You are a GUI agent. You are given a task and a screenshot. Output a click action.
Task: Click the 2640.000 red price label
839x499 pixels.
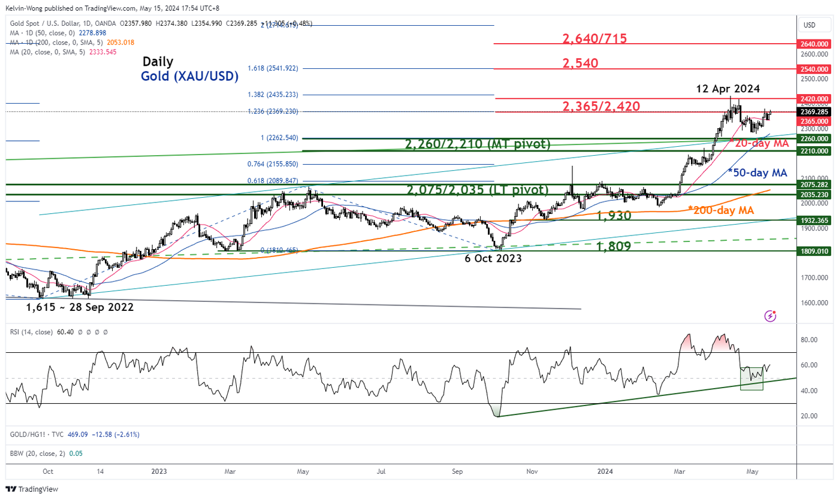coord(814,44)
